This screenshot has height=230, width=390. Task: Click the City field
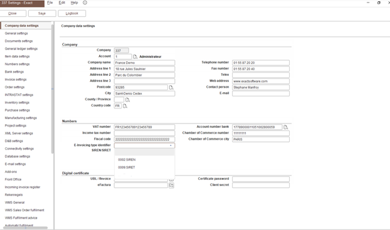point(144,93)
